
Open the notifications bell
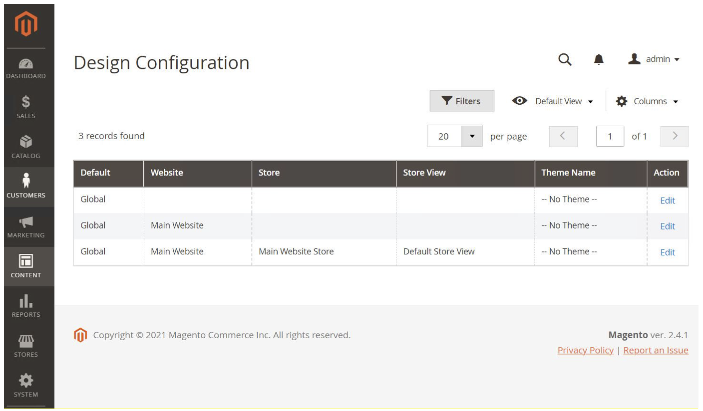pos(599,59)
